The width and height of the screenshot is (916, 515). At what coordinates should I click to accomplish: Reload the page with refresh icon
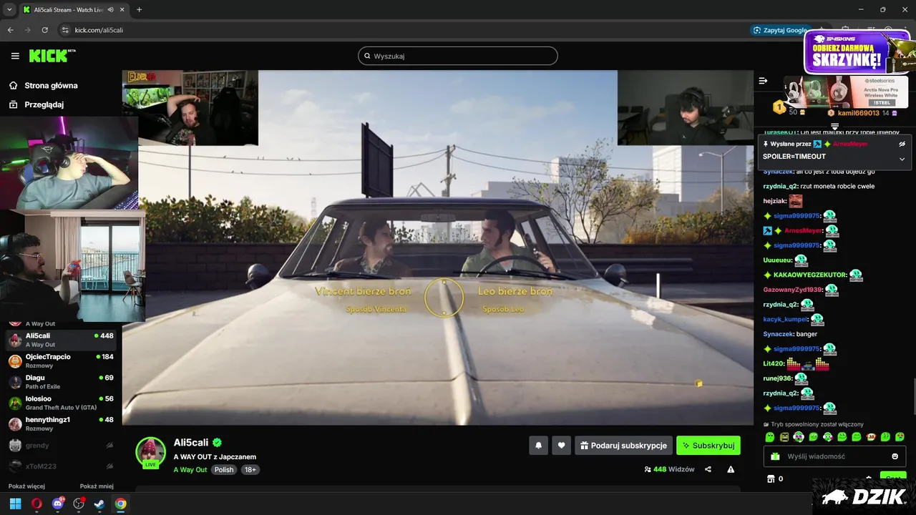[45, 30]
